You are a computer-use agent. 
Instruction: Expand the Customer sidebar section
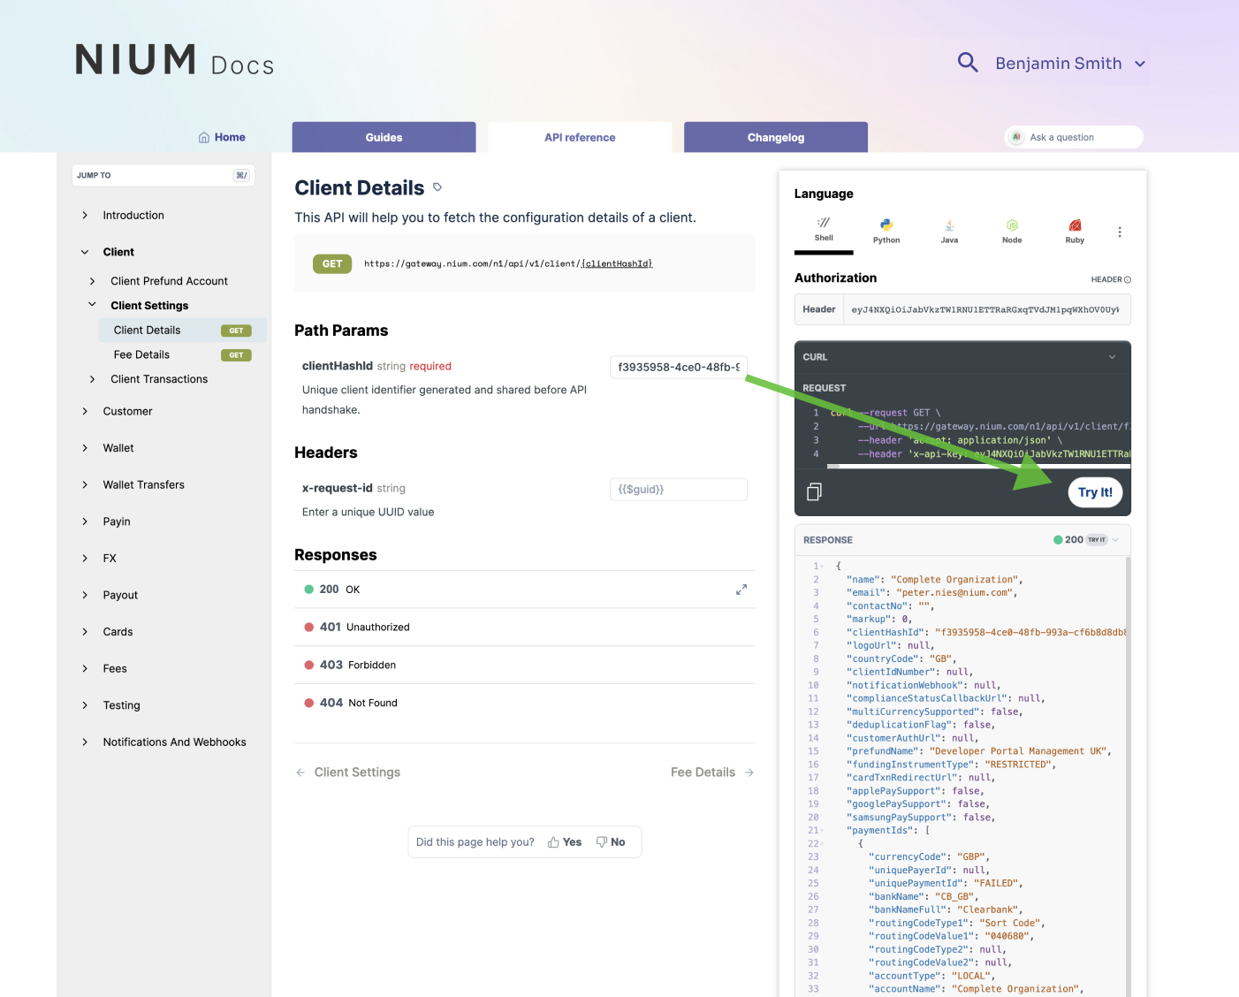point(85,411)
